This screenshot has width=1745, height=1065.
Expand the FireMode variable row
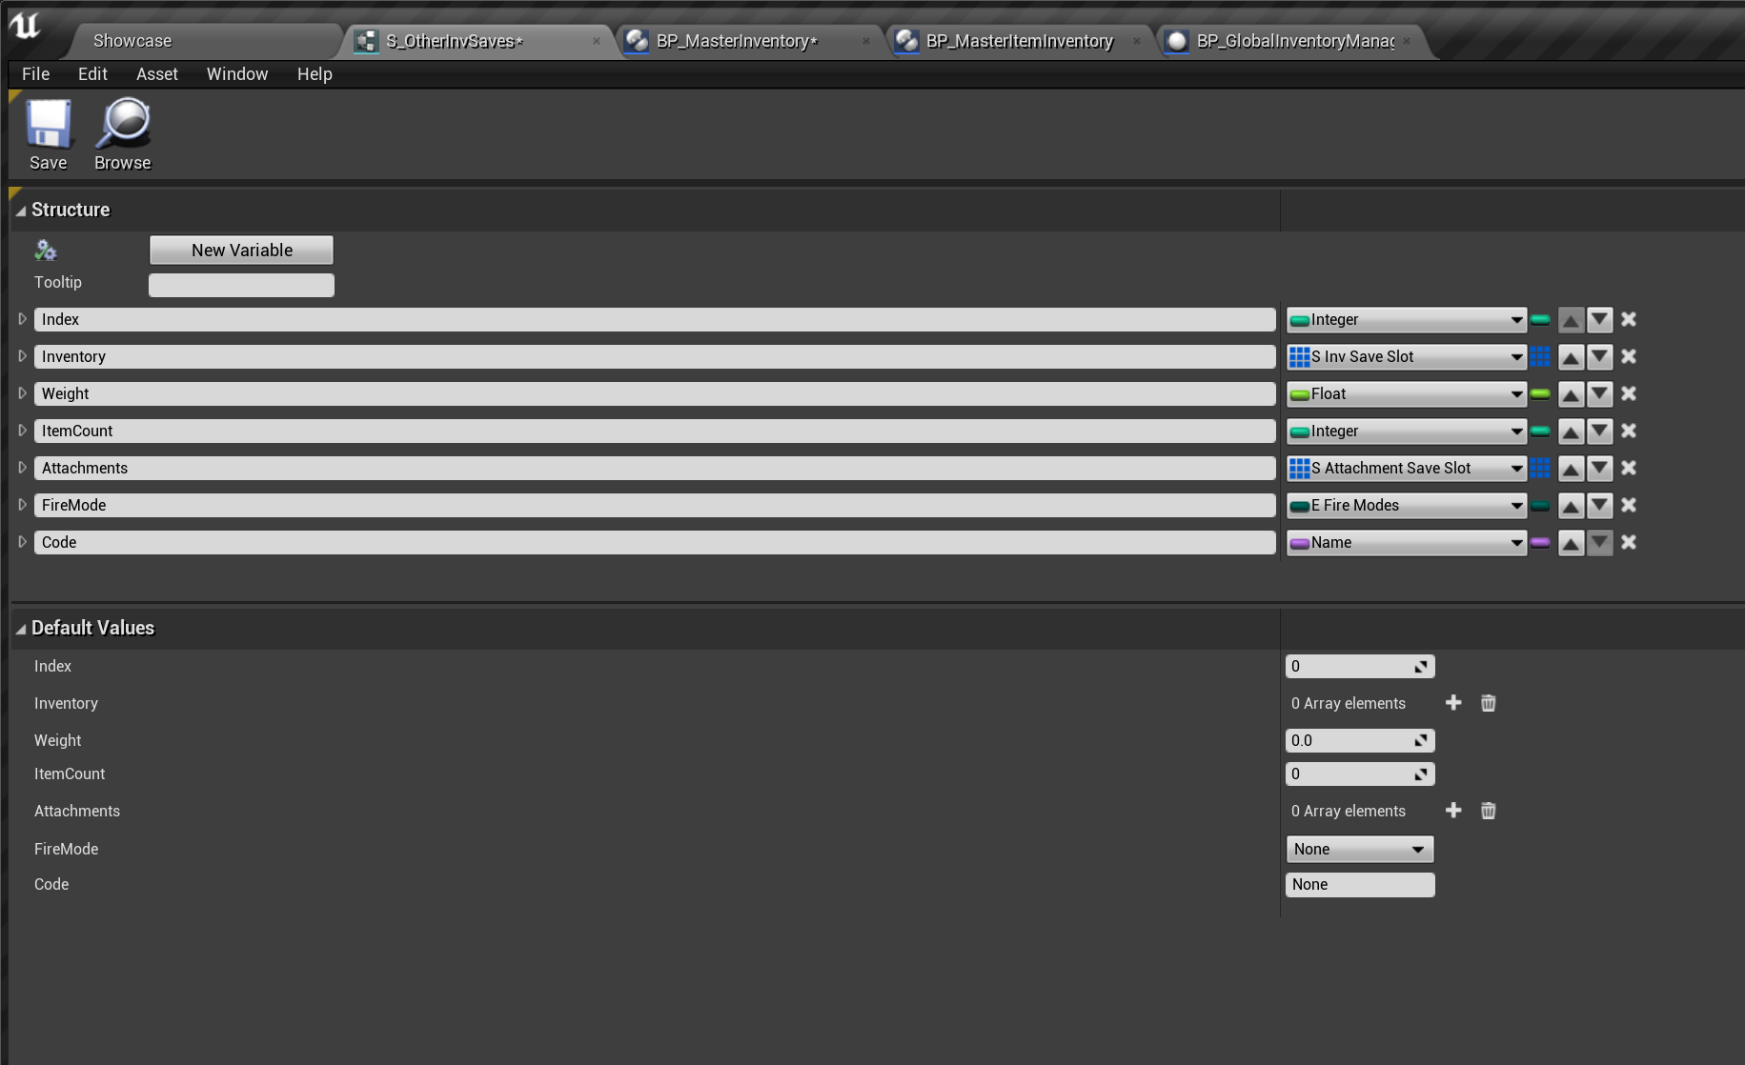tap(22, 505)
